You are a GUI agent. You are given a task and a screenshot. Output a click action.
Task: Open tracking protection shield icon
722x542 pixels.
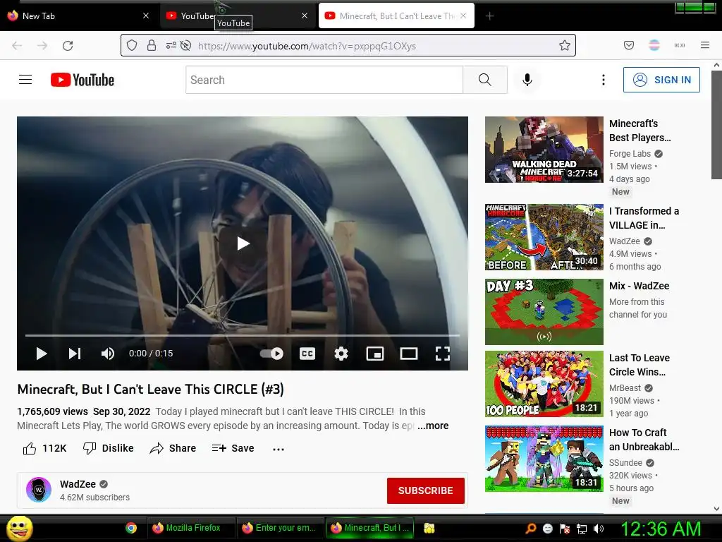coord(132,45)
